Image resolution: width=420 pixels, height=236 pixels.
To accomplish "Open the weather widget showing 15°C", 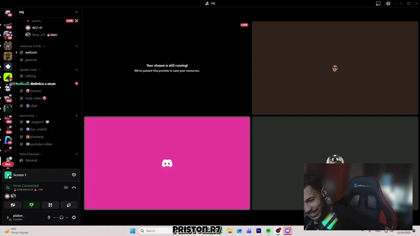I will click(x=16, y=231).
